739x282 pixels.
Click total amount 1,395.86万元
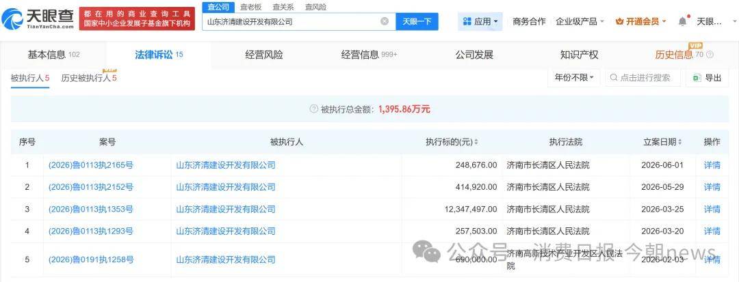(404, 109)
